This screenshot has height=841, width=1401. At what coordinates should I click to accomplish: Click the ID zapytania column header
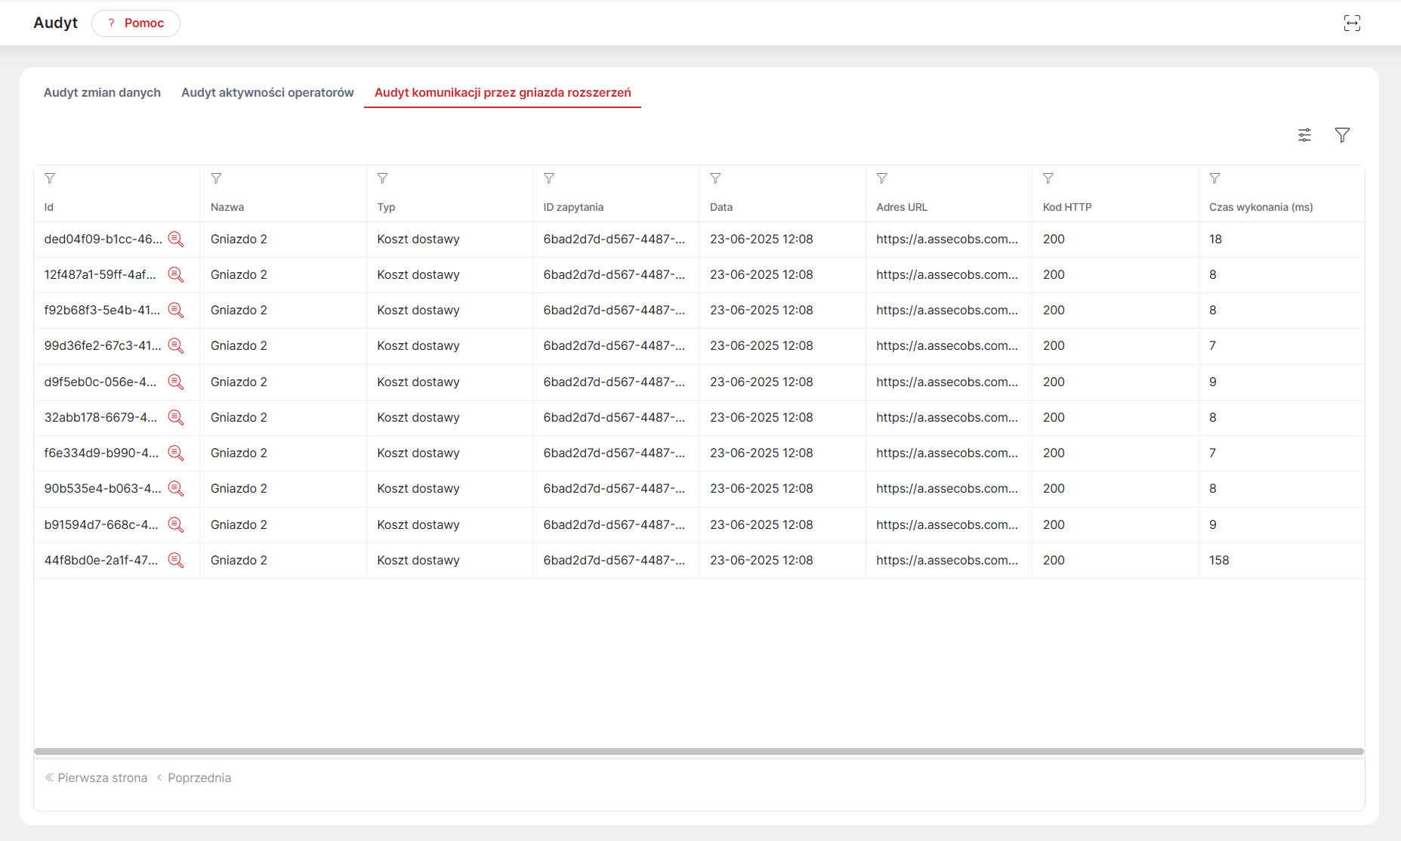[x=573, y=207]
